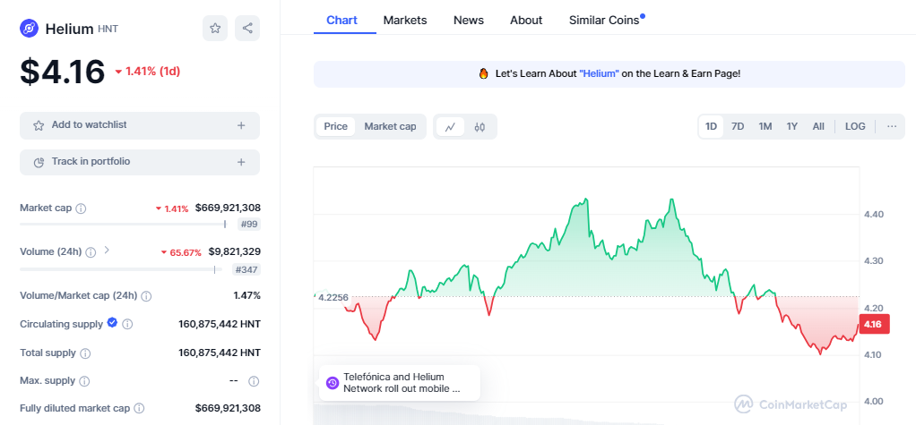Open the chart more options menu
The height and width of the screenshot is (425, 916).
pos(892,126)
